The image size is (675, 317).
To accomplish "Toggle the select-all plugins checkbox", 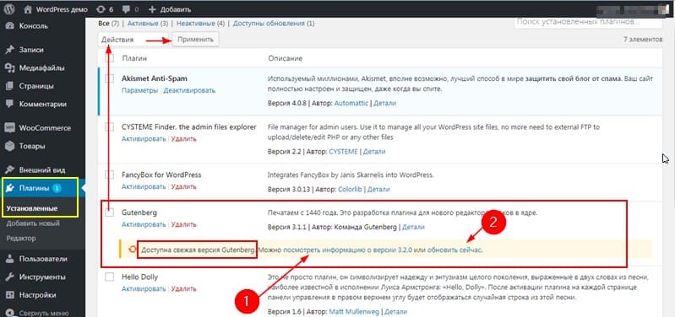I will pyautogui.click(x=110, y=58).
